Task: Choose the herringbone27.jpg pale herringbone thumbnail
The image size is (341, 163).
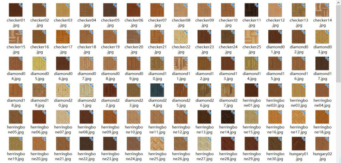Action: [x=204, y=143]
